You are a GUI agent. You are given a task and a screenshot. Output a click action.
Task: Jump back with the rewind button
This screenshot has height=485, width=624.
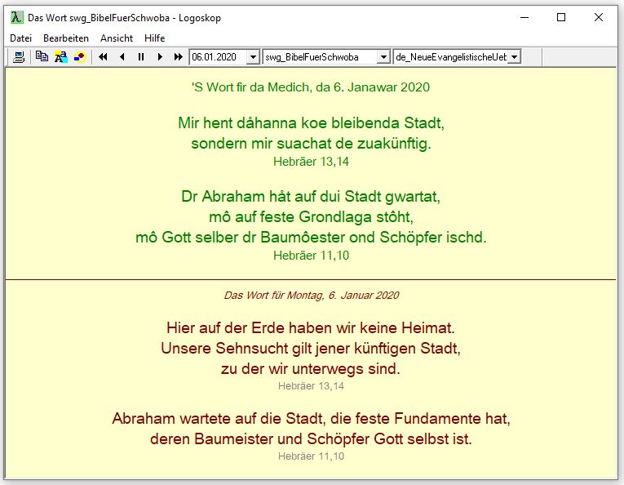pos(103,57)
